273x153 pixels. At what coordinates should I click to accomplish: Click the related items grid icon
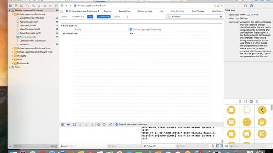(62, 6)
